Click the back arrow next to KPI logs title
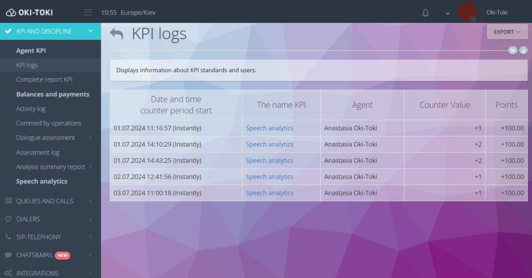 [x=116, y=33]
